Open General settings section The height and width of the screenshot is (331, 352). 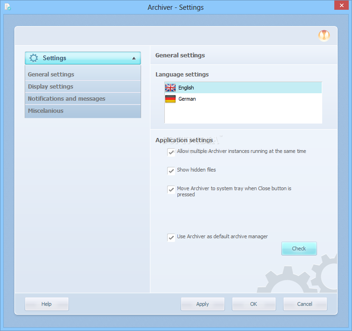[x=83, y=75]
